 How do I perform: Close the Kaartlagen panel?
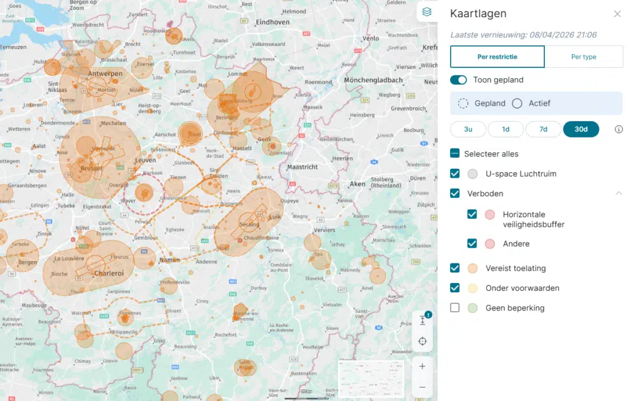coord(617,14)
